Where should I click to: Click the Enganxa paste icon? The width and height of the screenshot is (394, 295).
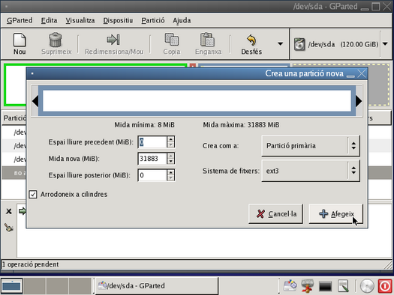coord(207,40)
